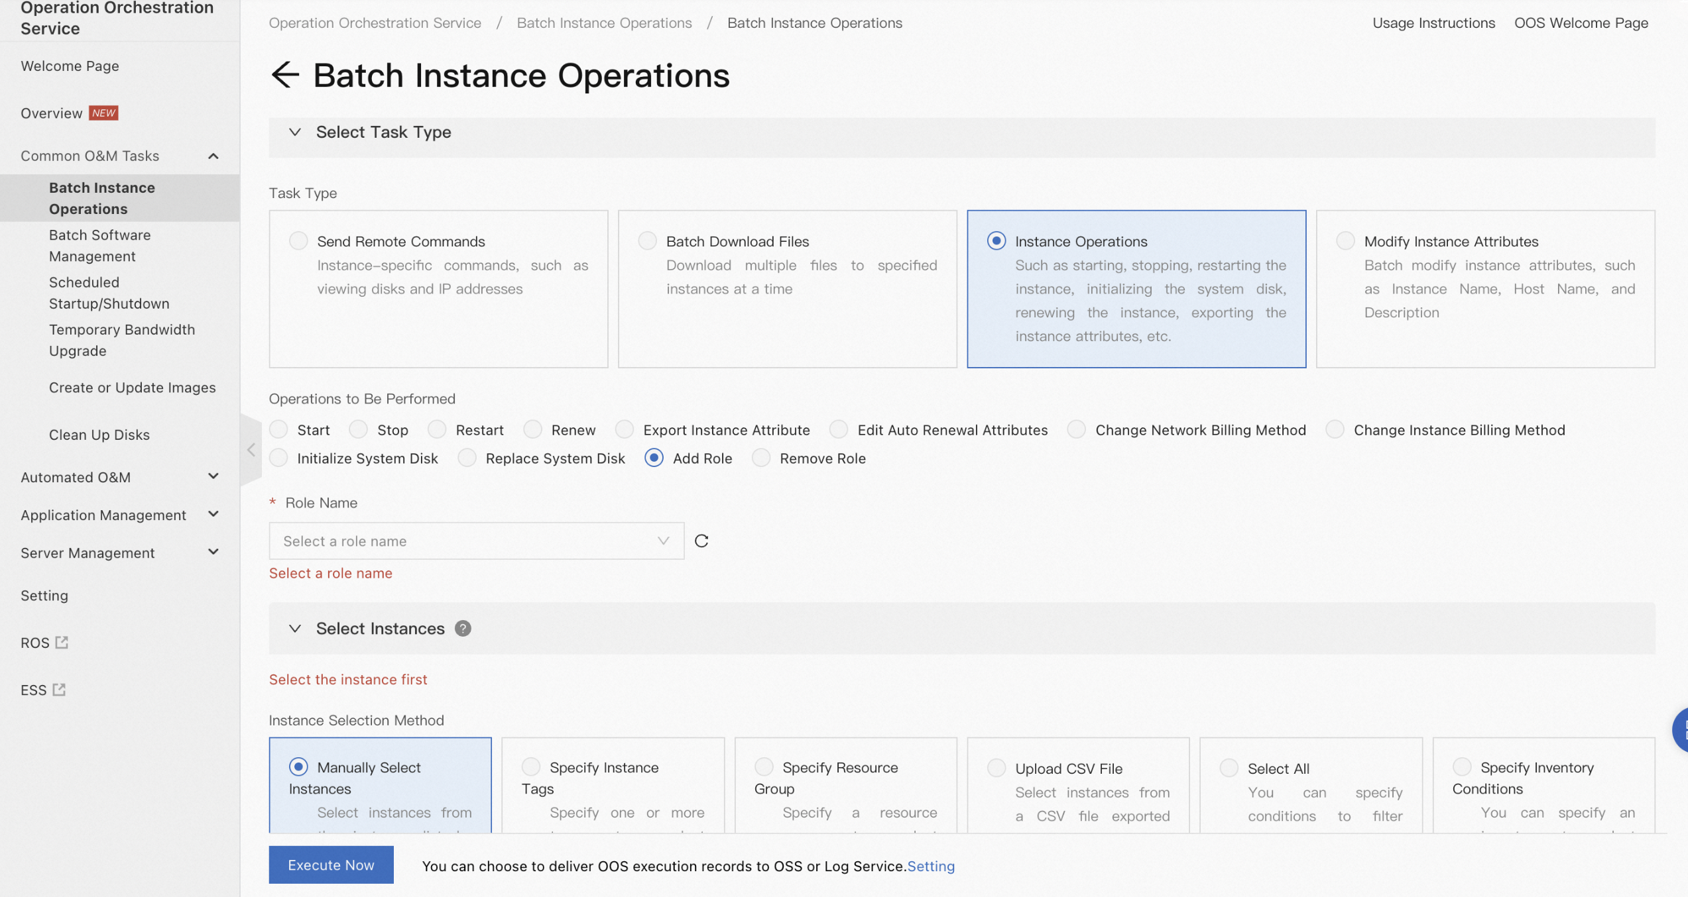The image size is (1688, 897).
Task: Select the Restart operation
Action: click(x=437, y=429)
